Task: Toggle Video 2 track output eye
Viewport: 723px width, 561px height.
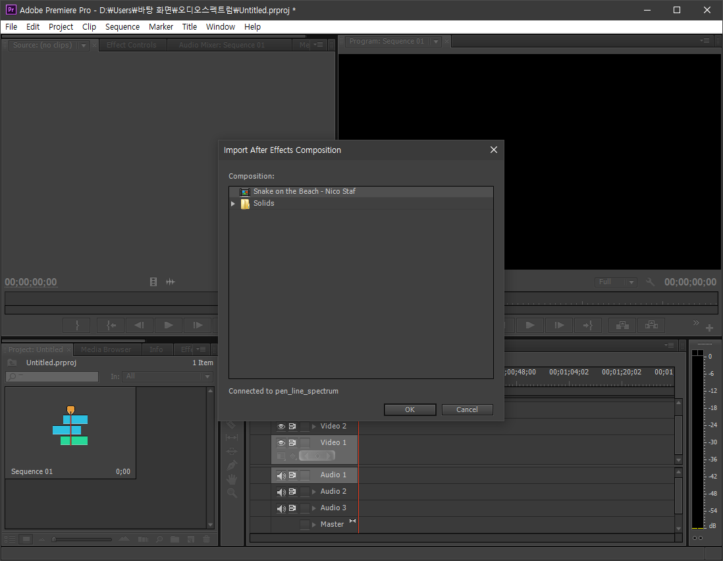Action: (281, 426)
